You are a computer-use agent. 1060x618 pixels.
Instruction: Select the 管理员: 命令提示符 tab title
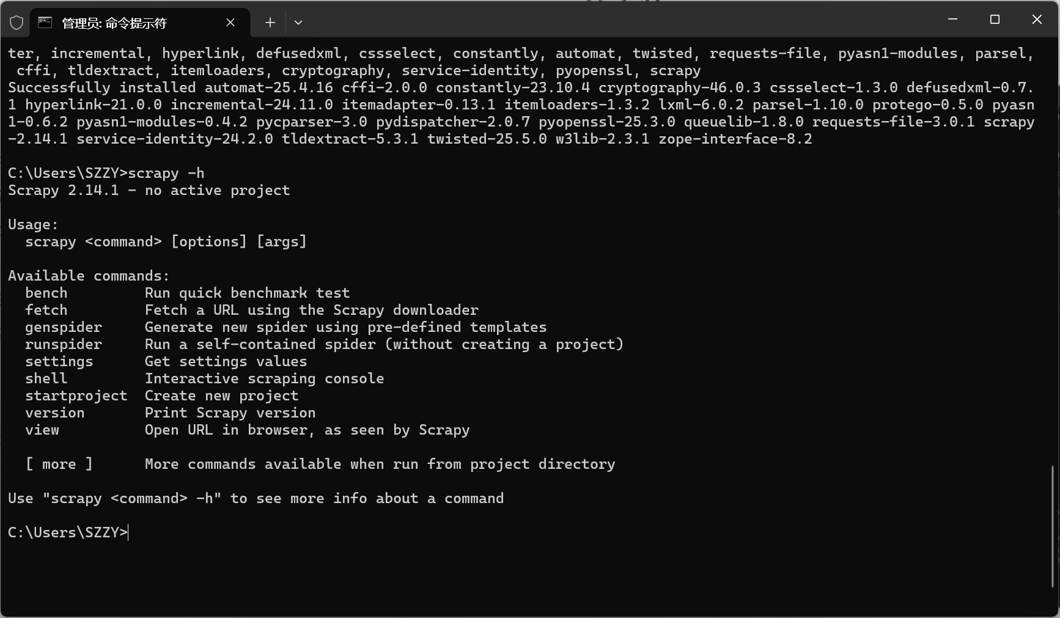[114, 23]
